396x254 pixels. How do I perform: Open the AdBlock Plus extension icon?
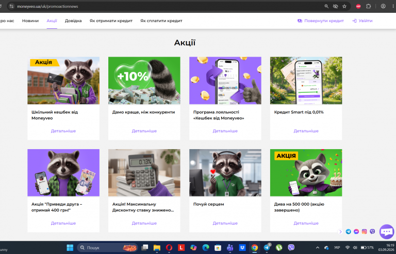coord(358,6)
